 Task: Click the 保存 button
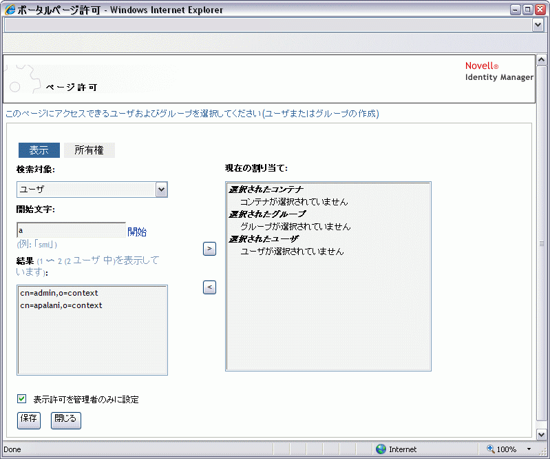29,420
